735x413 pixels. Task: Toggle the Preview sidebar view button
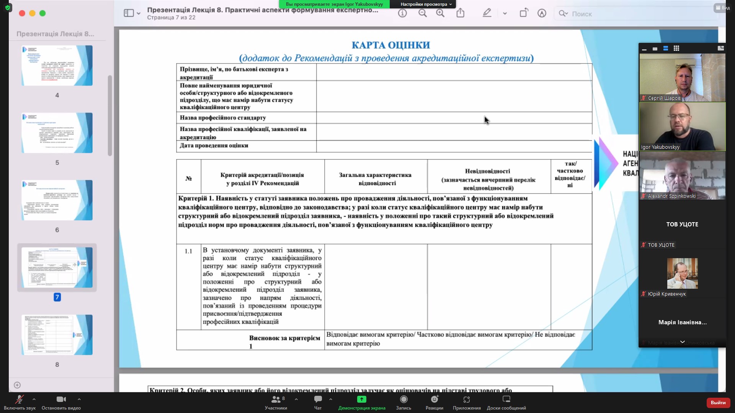pyautogui.click(x=129, y=13)
